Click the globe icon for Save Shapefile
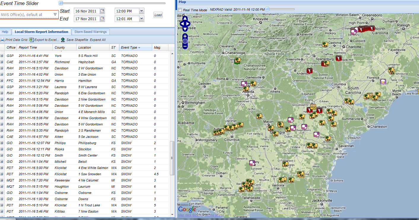This screenshot has height=220, width=419. 63,40
